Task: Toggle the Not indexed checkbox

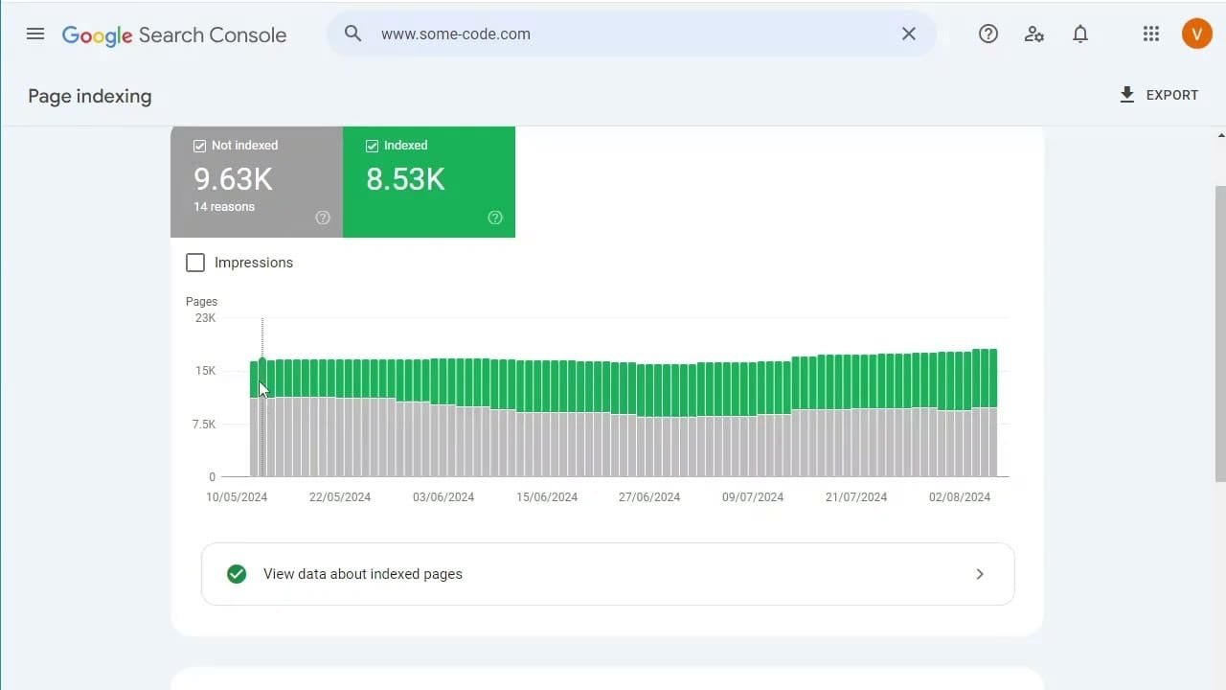Action: coord(200,146)
